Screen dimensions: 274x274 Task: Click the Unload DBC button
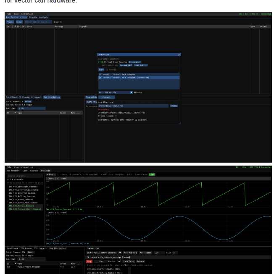tap(126, 65)
